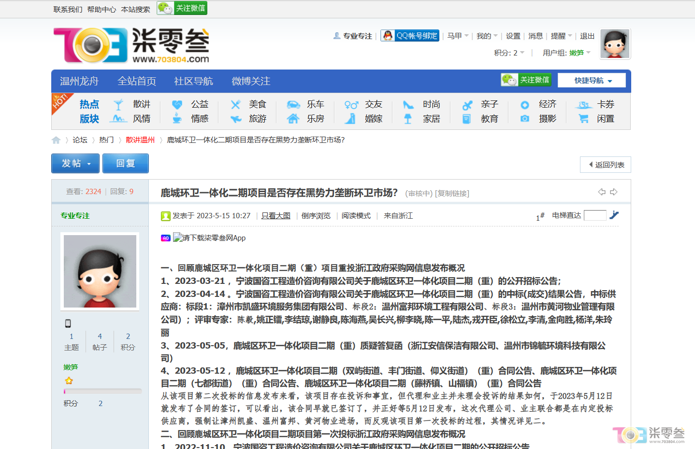
Task: Click 帮助中心 in the top bar
Action: [101, 9]
